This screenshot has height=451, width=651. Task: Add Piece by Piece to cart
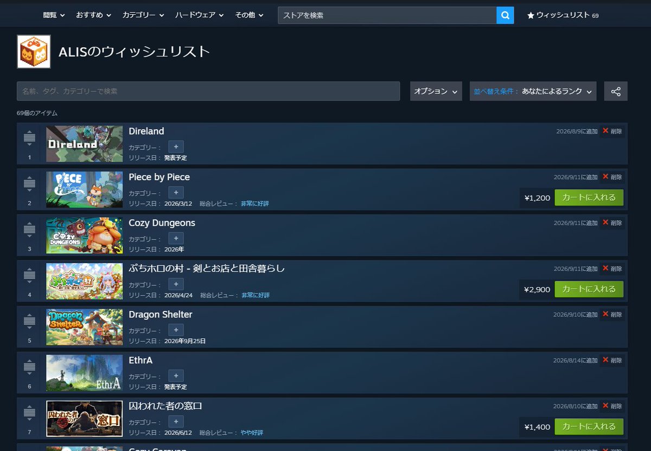[x=589, y=198]
